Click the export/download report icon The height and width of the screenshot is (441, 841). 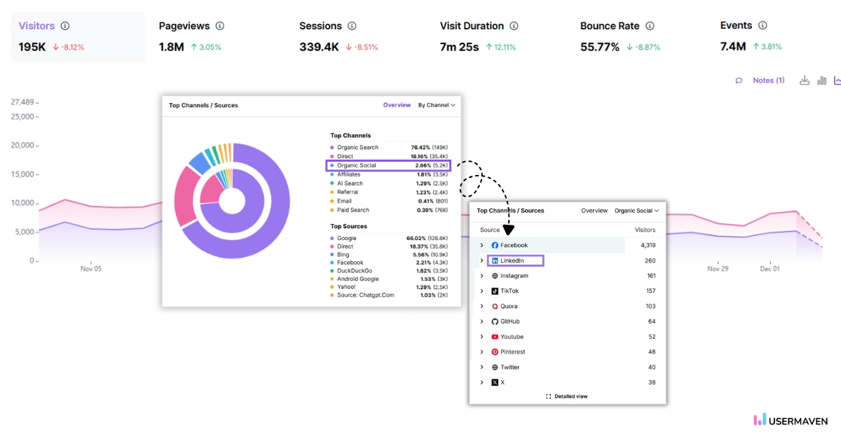tap(805, 80)
